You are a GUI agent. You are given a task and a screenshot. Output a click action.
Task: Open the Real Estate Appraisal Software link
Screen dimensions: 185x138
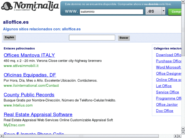click(x=38, y=115)
